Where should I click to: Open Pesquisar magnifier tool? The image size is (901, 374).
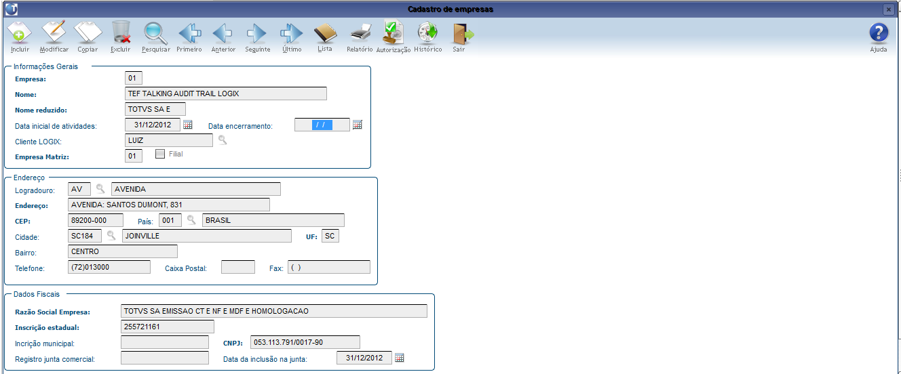[155, 33]
